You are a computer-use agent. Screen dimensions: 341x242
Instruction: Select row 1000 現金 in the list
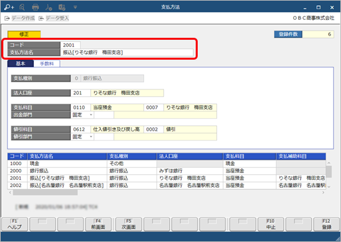pyautogui.click(x=167, y=164)
